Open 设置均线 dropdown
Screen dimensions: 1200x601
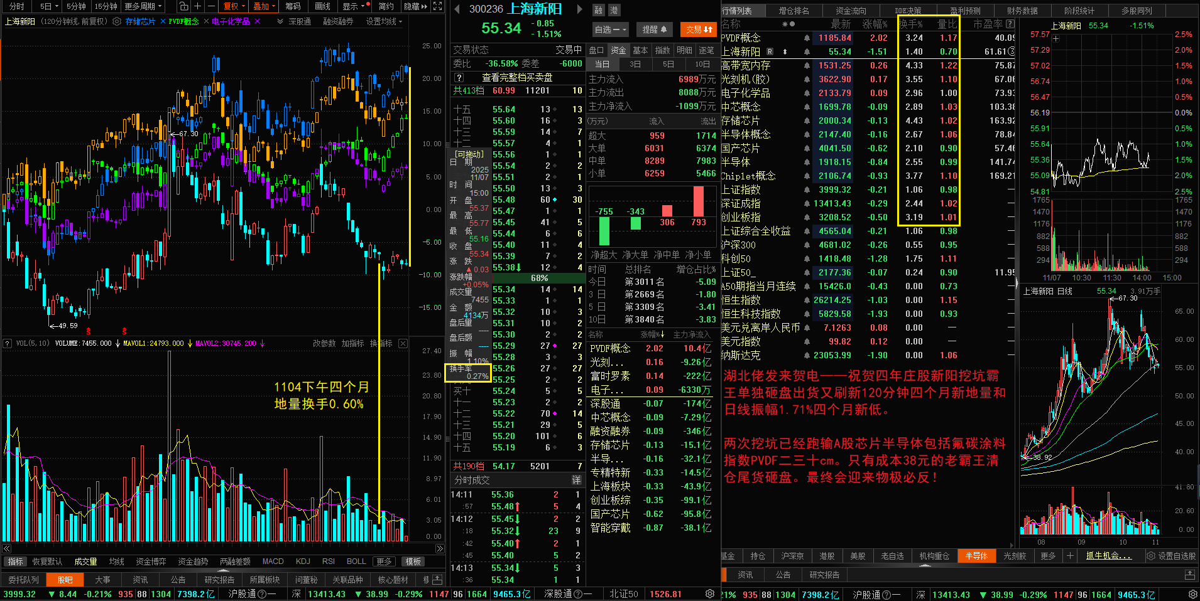(384, 21)
